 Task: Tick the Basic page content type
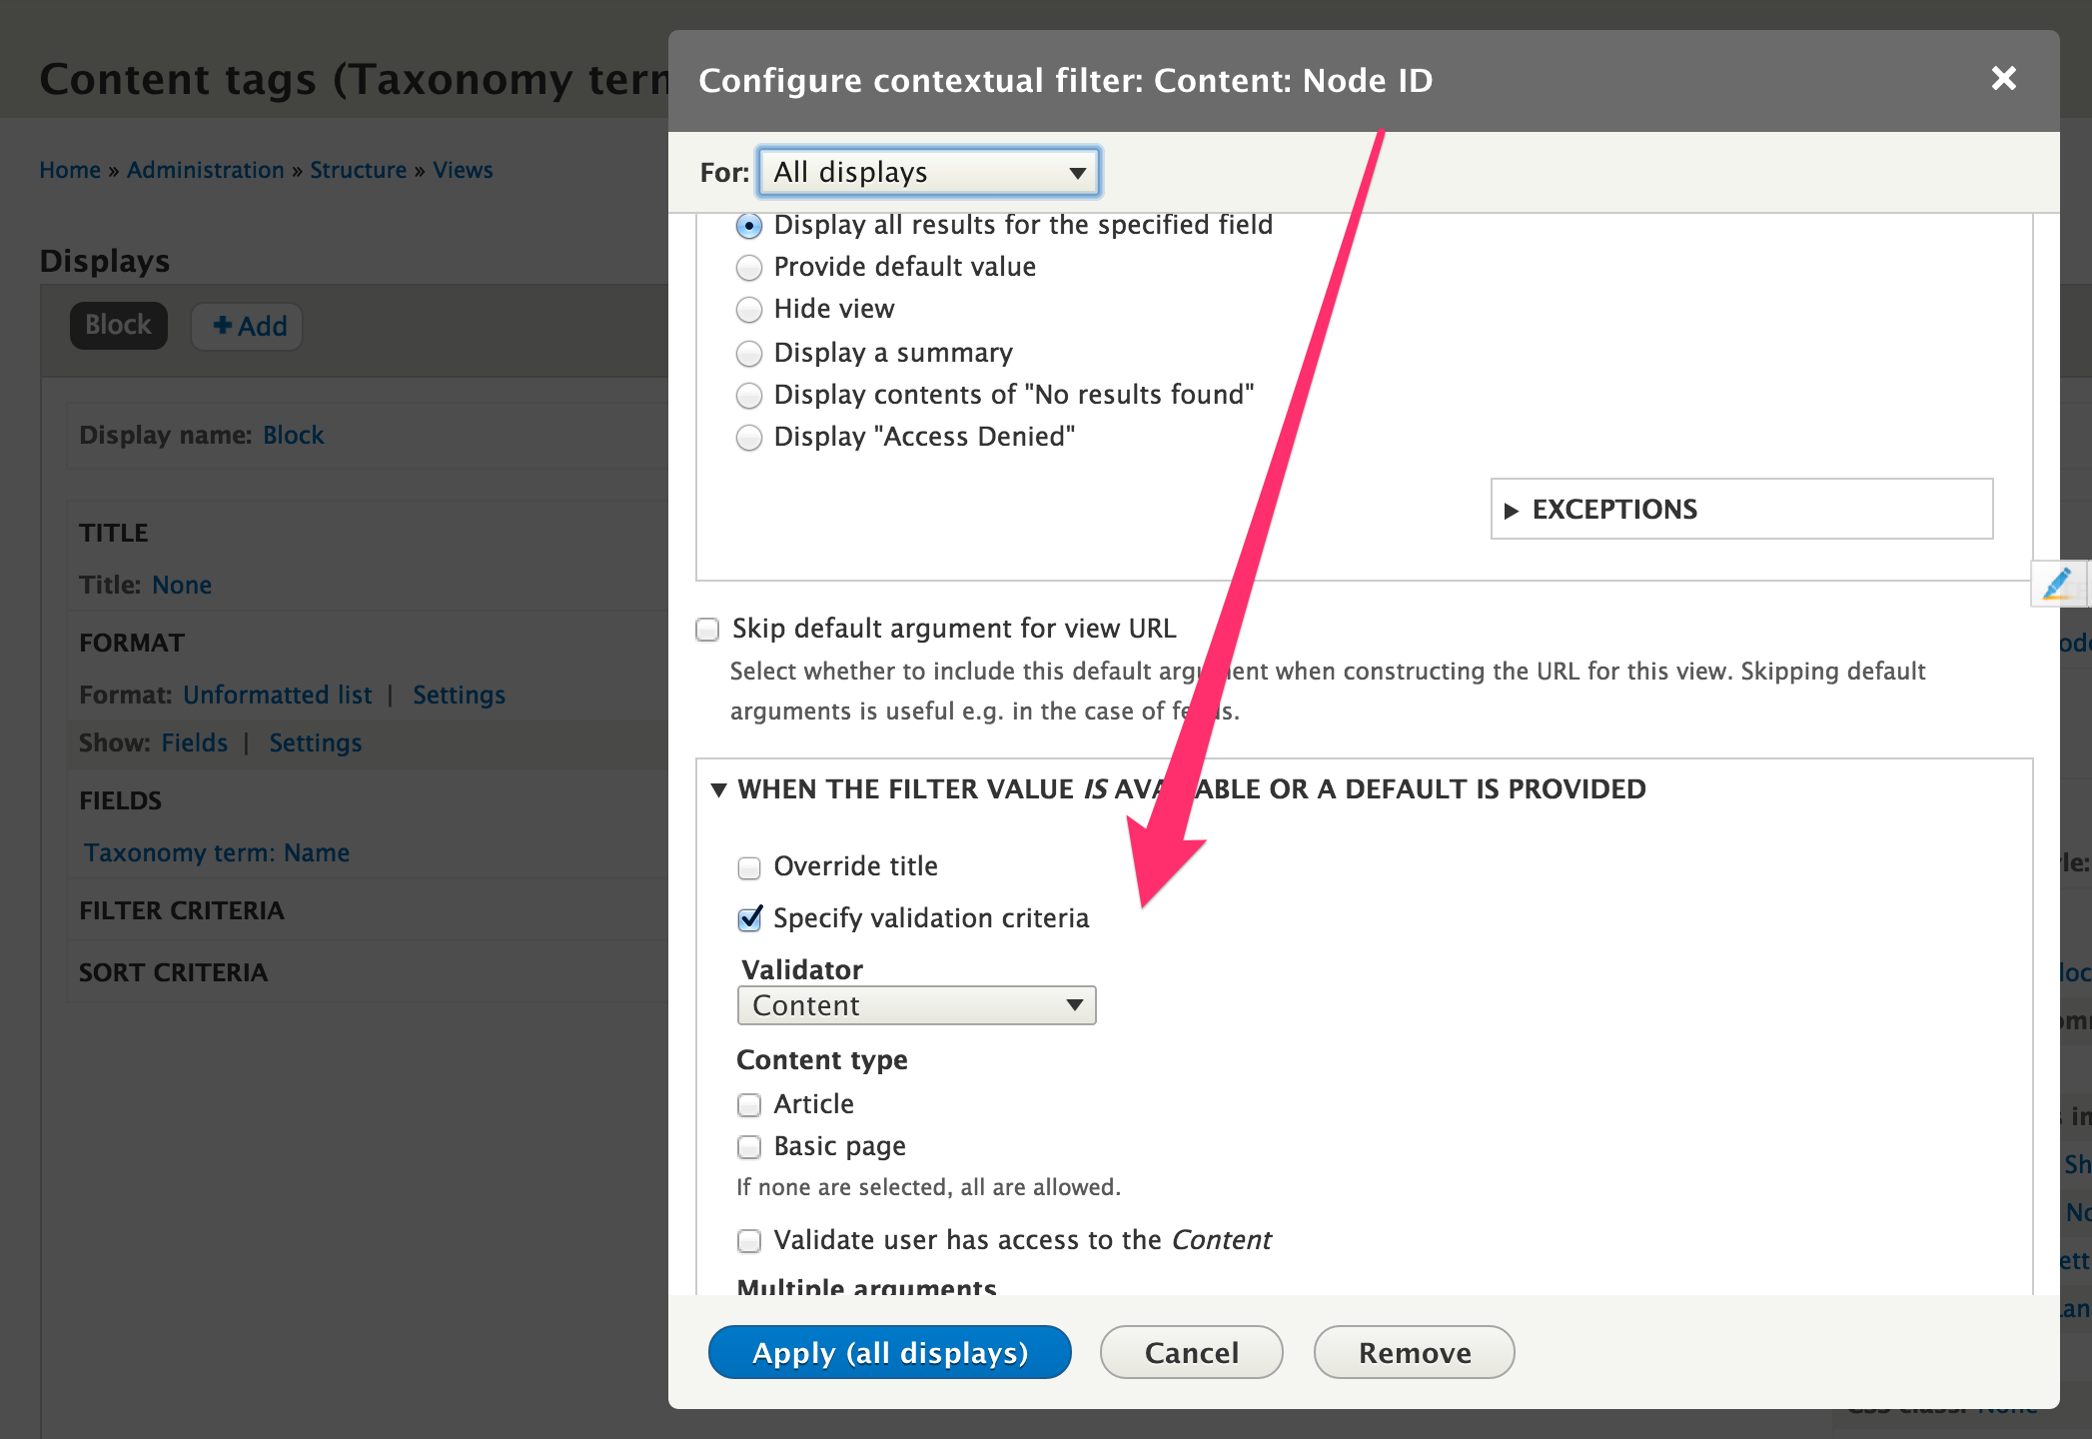[749, 1147]
